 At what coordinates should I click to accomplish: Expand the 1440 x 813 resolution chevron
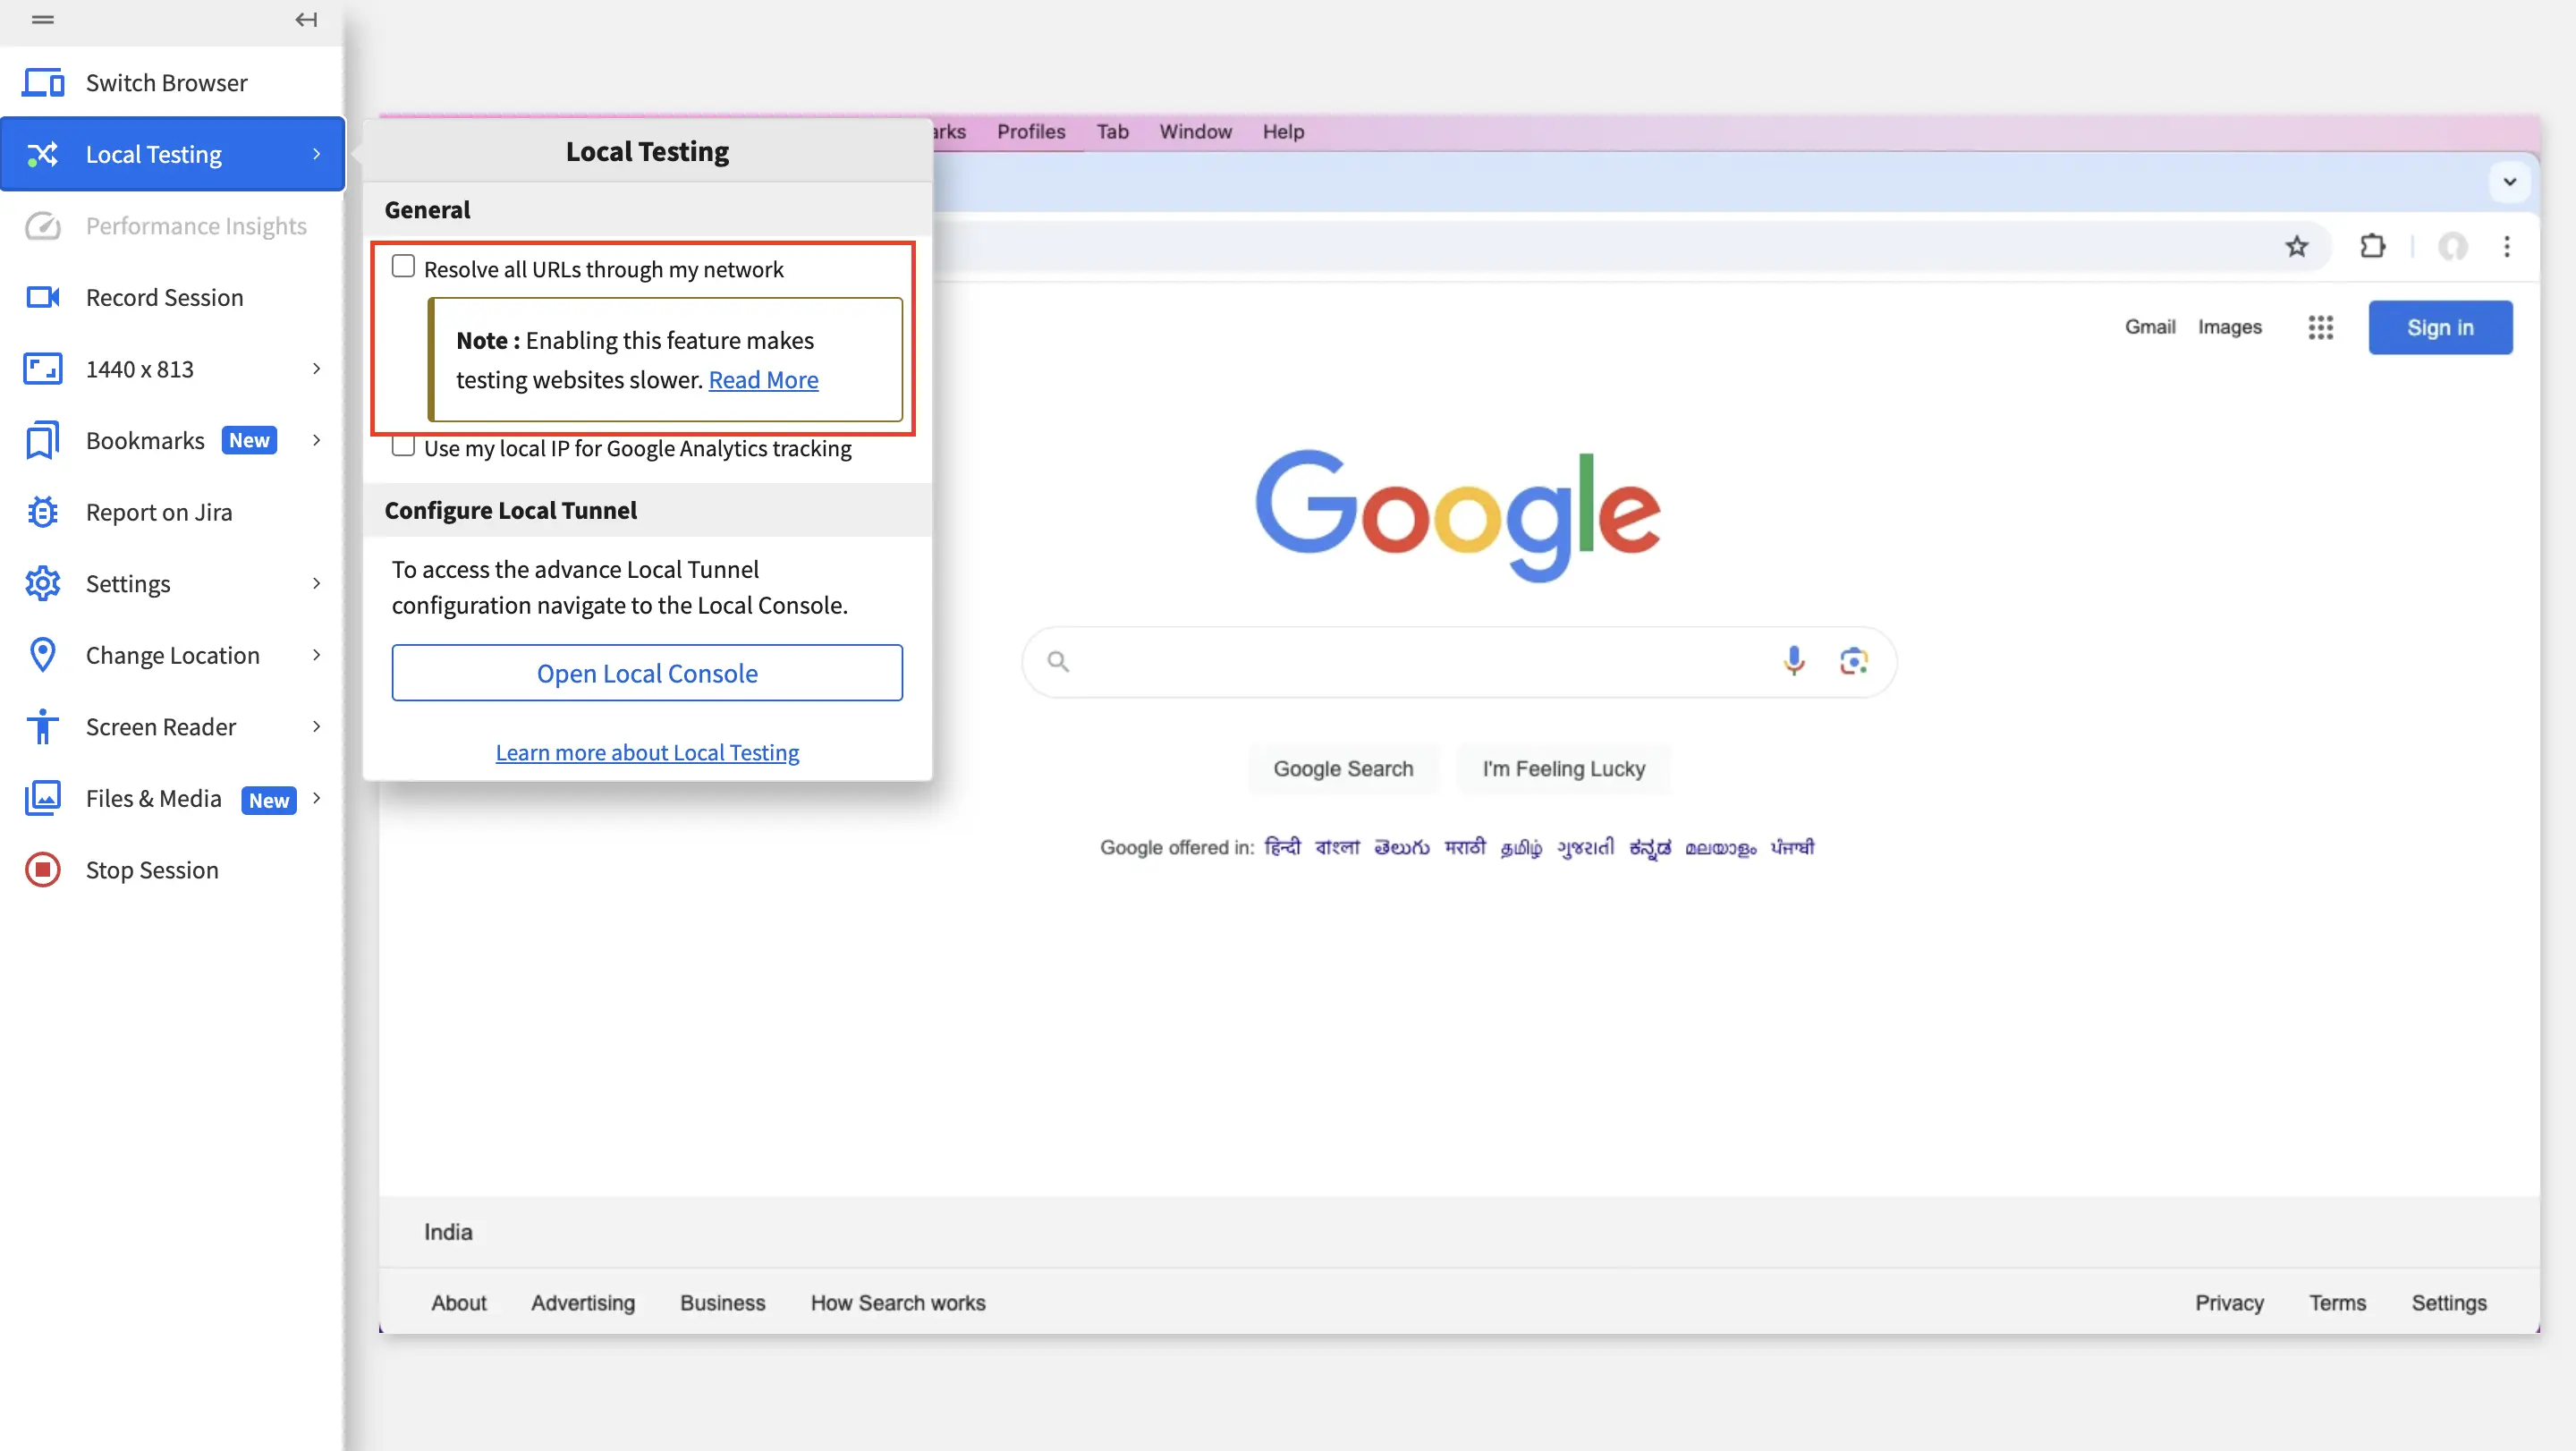pyautogui.click(x=317, y=369)
